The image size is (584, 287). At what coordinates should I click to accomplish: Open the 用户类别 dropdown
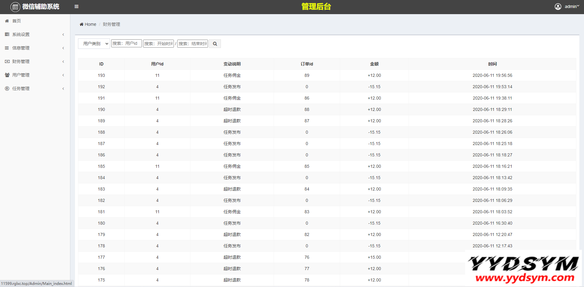(94, 44)
